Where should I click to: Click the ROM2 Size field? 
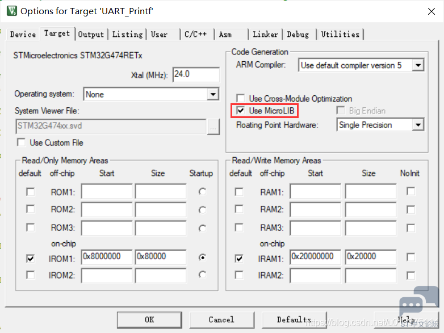161,210
